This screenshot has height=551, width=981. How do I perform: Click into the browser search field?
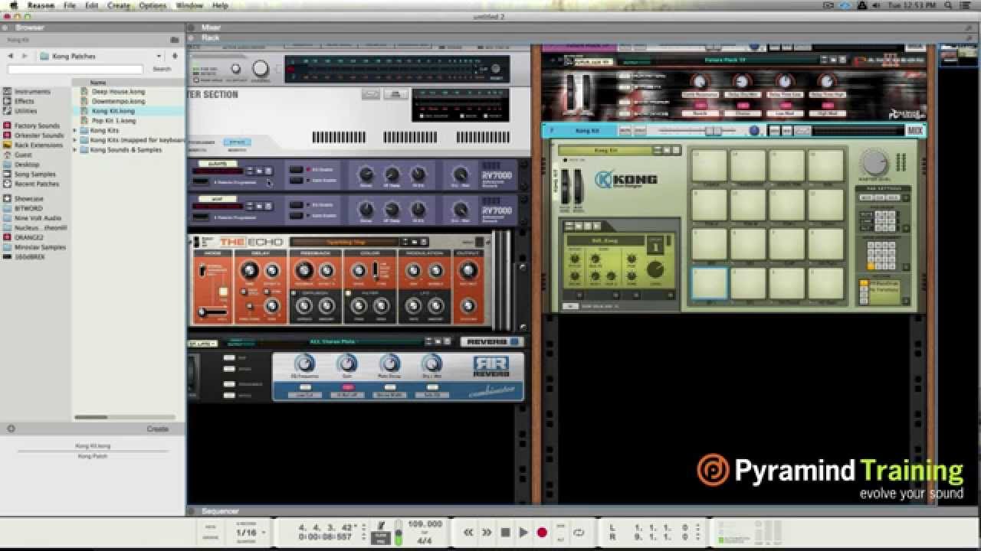pyautogui.click(x=75, y=69)
